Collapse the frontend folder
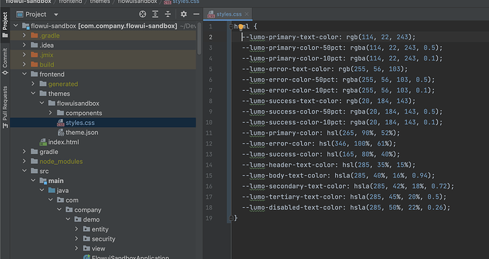This screenshot has height=259, width=489. point(24,75)
